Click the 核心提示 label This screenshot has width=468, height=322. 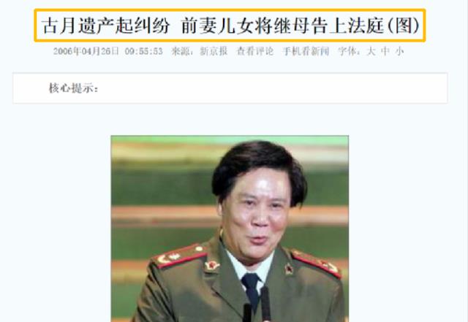click(73, 88)
